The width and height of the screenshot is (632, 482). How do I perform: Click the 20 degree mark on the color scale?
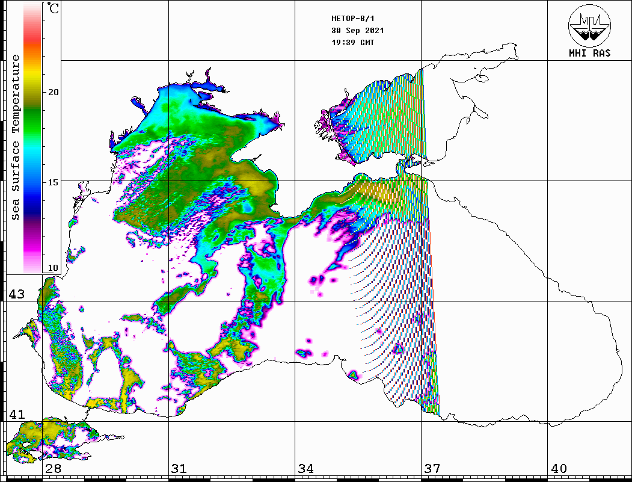pyautogui.click(x=54, y=92)
